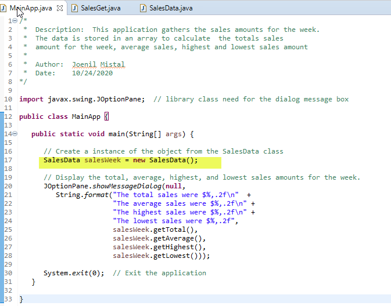Close the MainApp.java tab
The height and width of the screenshot is (306, 391).
click(60, 8)
